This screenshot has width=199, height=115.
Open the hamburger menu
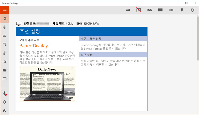(x=5, y=10)
